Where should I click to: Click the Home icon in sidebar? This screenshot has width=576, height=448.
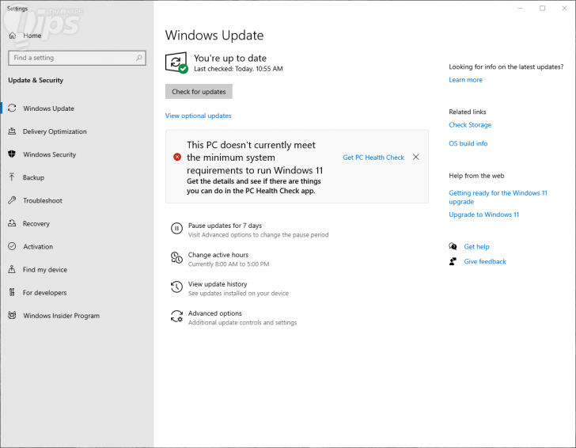[x=12, y=36]
